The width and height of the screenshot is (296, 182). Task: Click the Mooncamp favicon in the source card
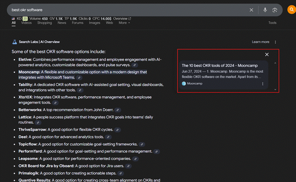click(184, 83)
